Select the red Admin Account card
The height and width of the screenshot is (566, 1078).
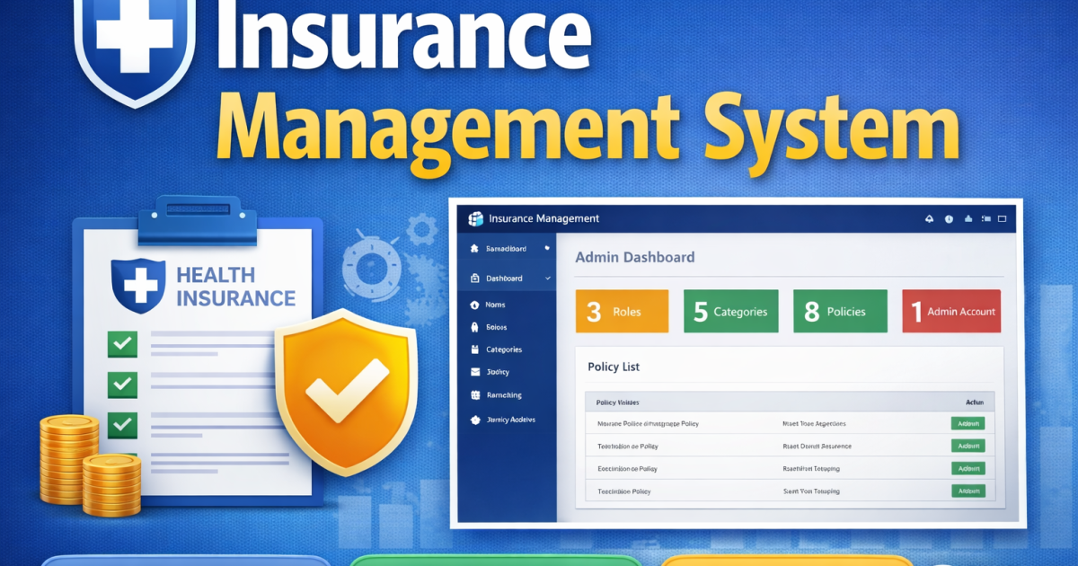[x=950, y=311]
